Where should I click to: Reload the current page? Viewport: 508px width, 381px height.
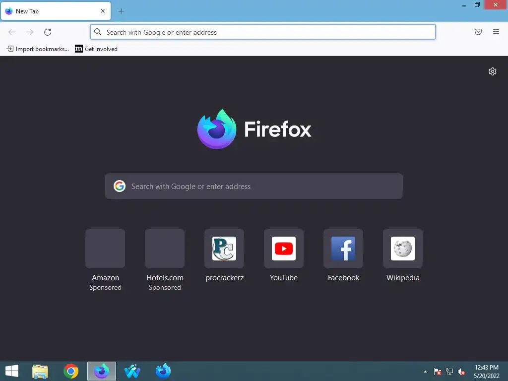(48, 32)
